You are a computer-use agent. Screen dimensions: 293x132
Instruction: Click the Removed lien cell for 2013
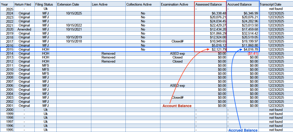click(108, 57)
